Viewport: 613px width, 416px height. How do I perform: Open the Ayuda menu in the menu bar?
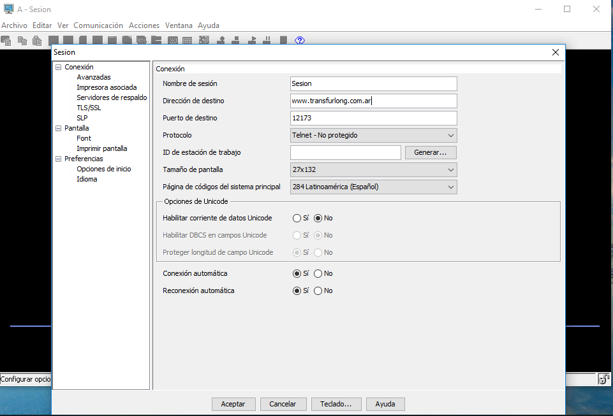pos(209,25)
